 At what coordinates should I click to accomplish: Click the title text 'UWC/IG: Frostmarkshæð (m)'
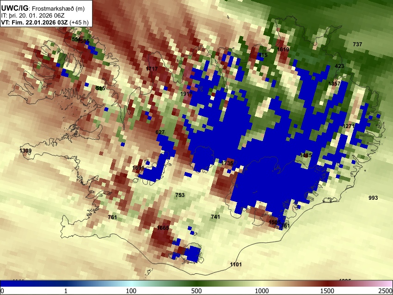pyautogui.click(x=43, y=8)
